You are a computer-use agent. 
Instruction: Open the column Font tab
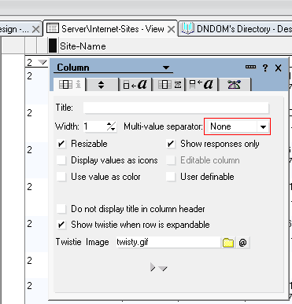pos(135,85)
